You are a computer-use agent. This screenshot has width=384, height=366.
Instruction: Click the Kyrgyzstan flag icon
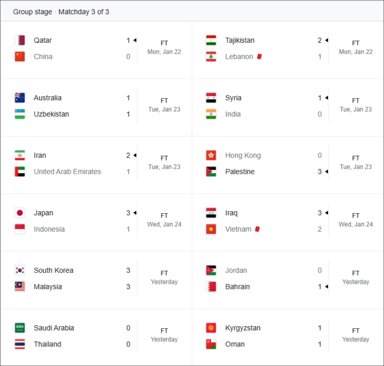coord(211,328)
